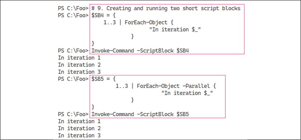The image size is (301, 140).
Task: Click the '$SB5 = {' assignment line
Action: coord(104,79)
